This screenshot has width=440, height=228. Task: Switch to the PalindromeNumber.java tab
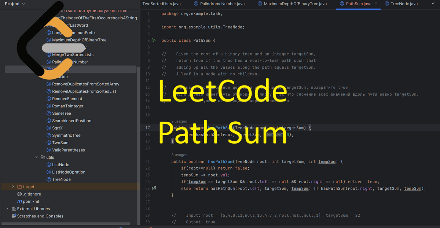coord(219,4)
